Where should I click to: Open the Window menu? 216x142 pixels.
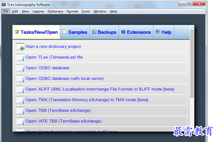point(100,11)
